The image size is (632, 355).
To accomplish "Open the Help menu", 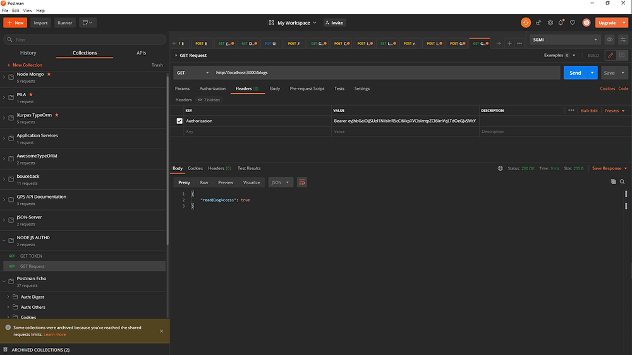I will [x=40, y=11].
